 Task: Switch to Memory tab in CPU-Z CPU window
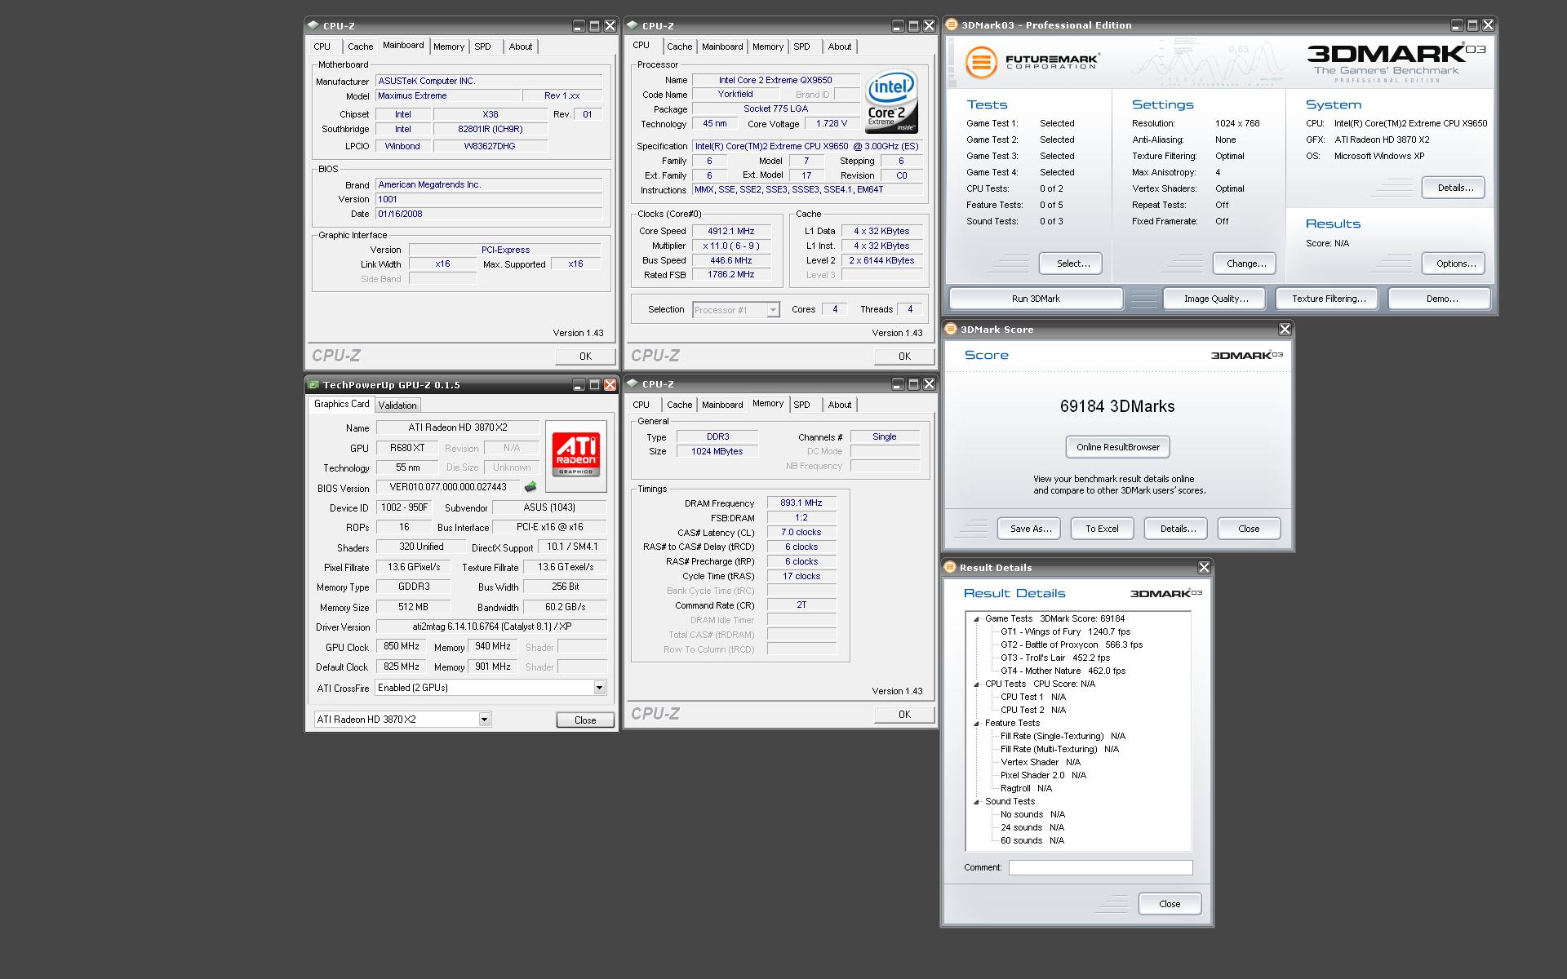768,47
